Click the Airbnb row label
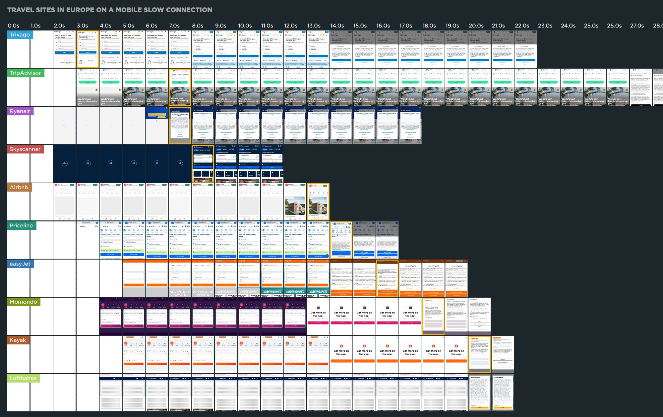Screen dimensions: 663x417 pyautogui.click(x=19, y=187)
